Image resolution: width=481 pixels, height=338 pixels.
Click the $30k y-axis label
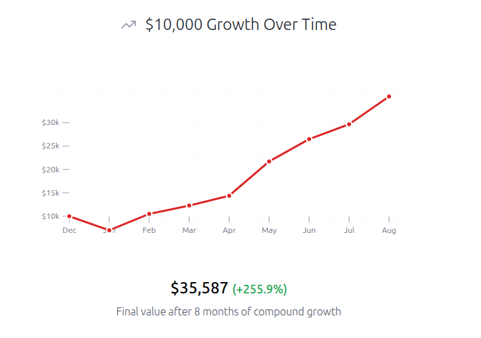coord(51,122)
